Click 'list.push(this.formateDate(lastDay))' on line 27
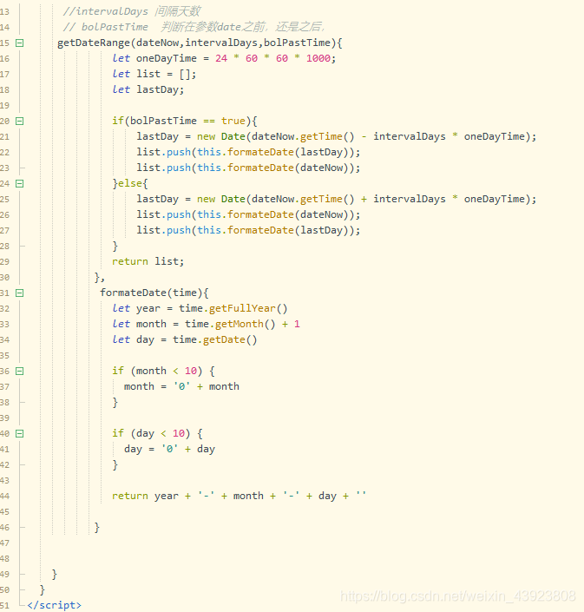This screenshot has width=584, height=612. (x=247, y=230)
